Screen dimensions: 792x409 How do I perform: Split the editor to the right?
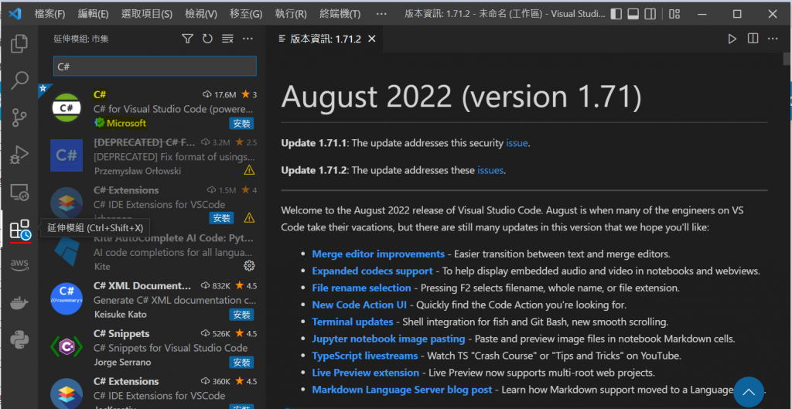click(753, 39)
